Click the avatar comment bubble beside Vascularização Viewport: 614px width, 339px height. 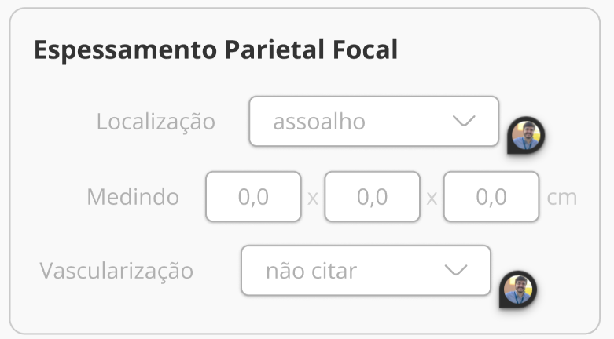[x=518, y=289]
